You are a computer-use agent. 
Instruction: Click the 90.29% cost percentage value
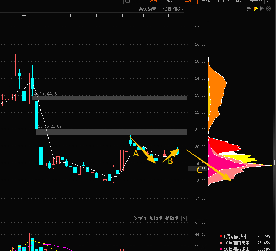(x=264, y=236)
